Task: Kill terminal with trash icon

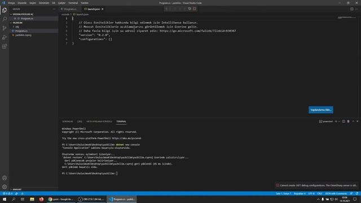Action: coord(349,121)
